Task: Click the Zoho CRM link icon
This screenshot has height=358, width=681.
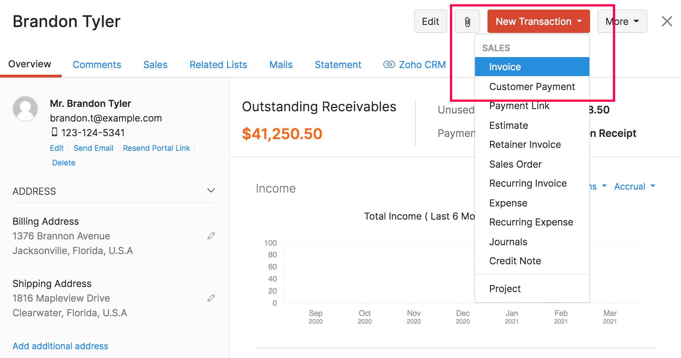Action: point(389,64)
